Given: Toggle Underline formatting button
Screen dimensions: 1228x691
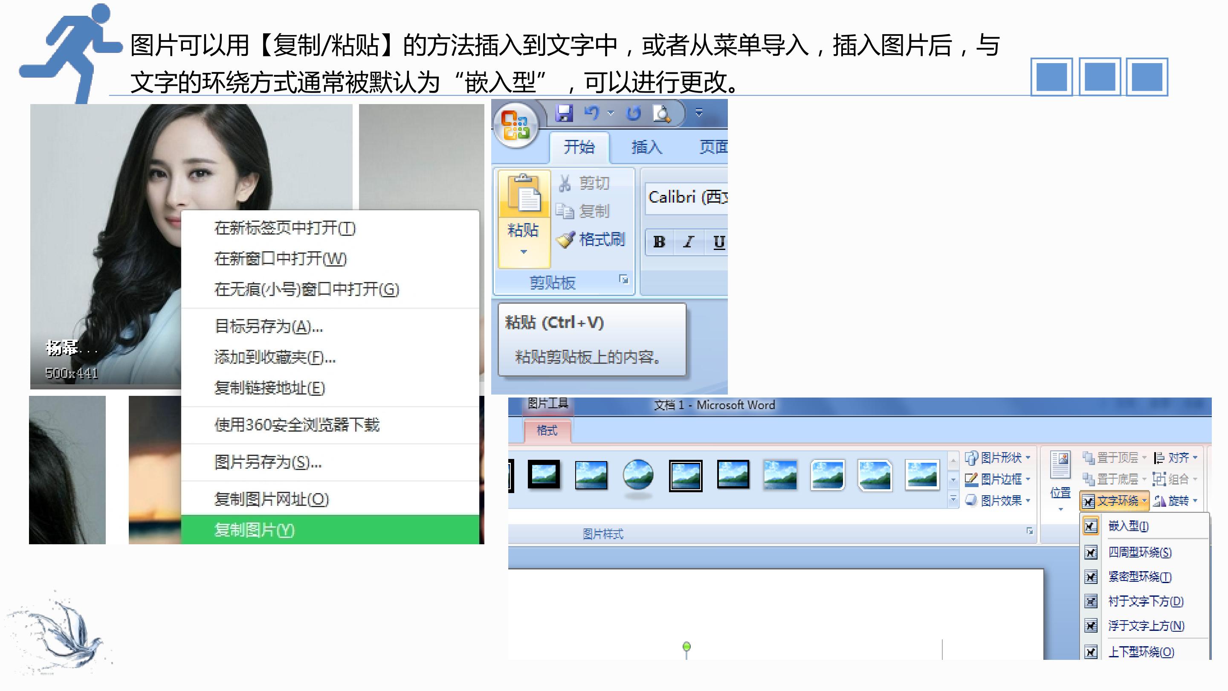Looking at the screenshot, I should [719, 242].
